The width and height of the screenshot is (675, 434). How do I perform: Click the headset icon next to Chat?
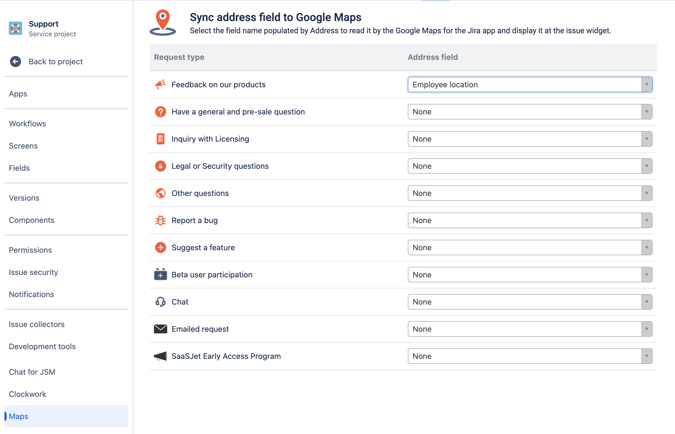coord(161,302)
